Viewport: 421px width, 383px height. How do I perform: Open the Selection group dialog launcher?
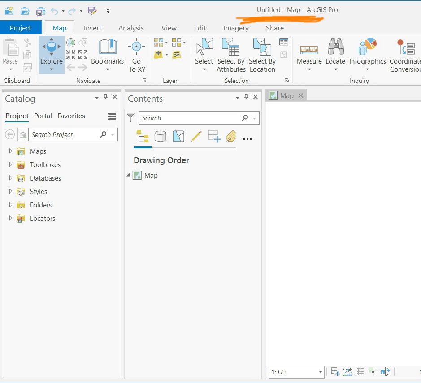click(287, 81)
